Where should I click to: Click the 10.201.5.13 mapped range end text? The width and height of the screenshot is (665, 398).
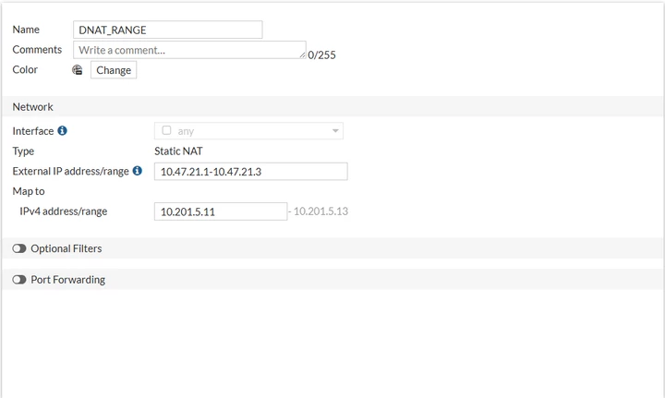coord(320,211)
